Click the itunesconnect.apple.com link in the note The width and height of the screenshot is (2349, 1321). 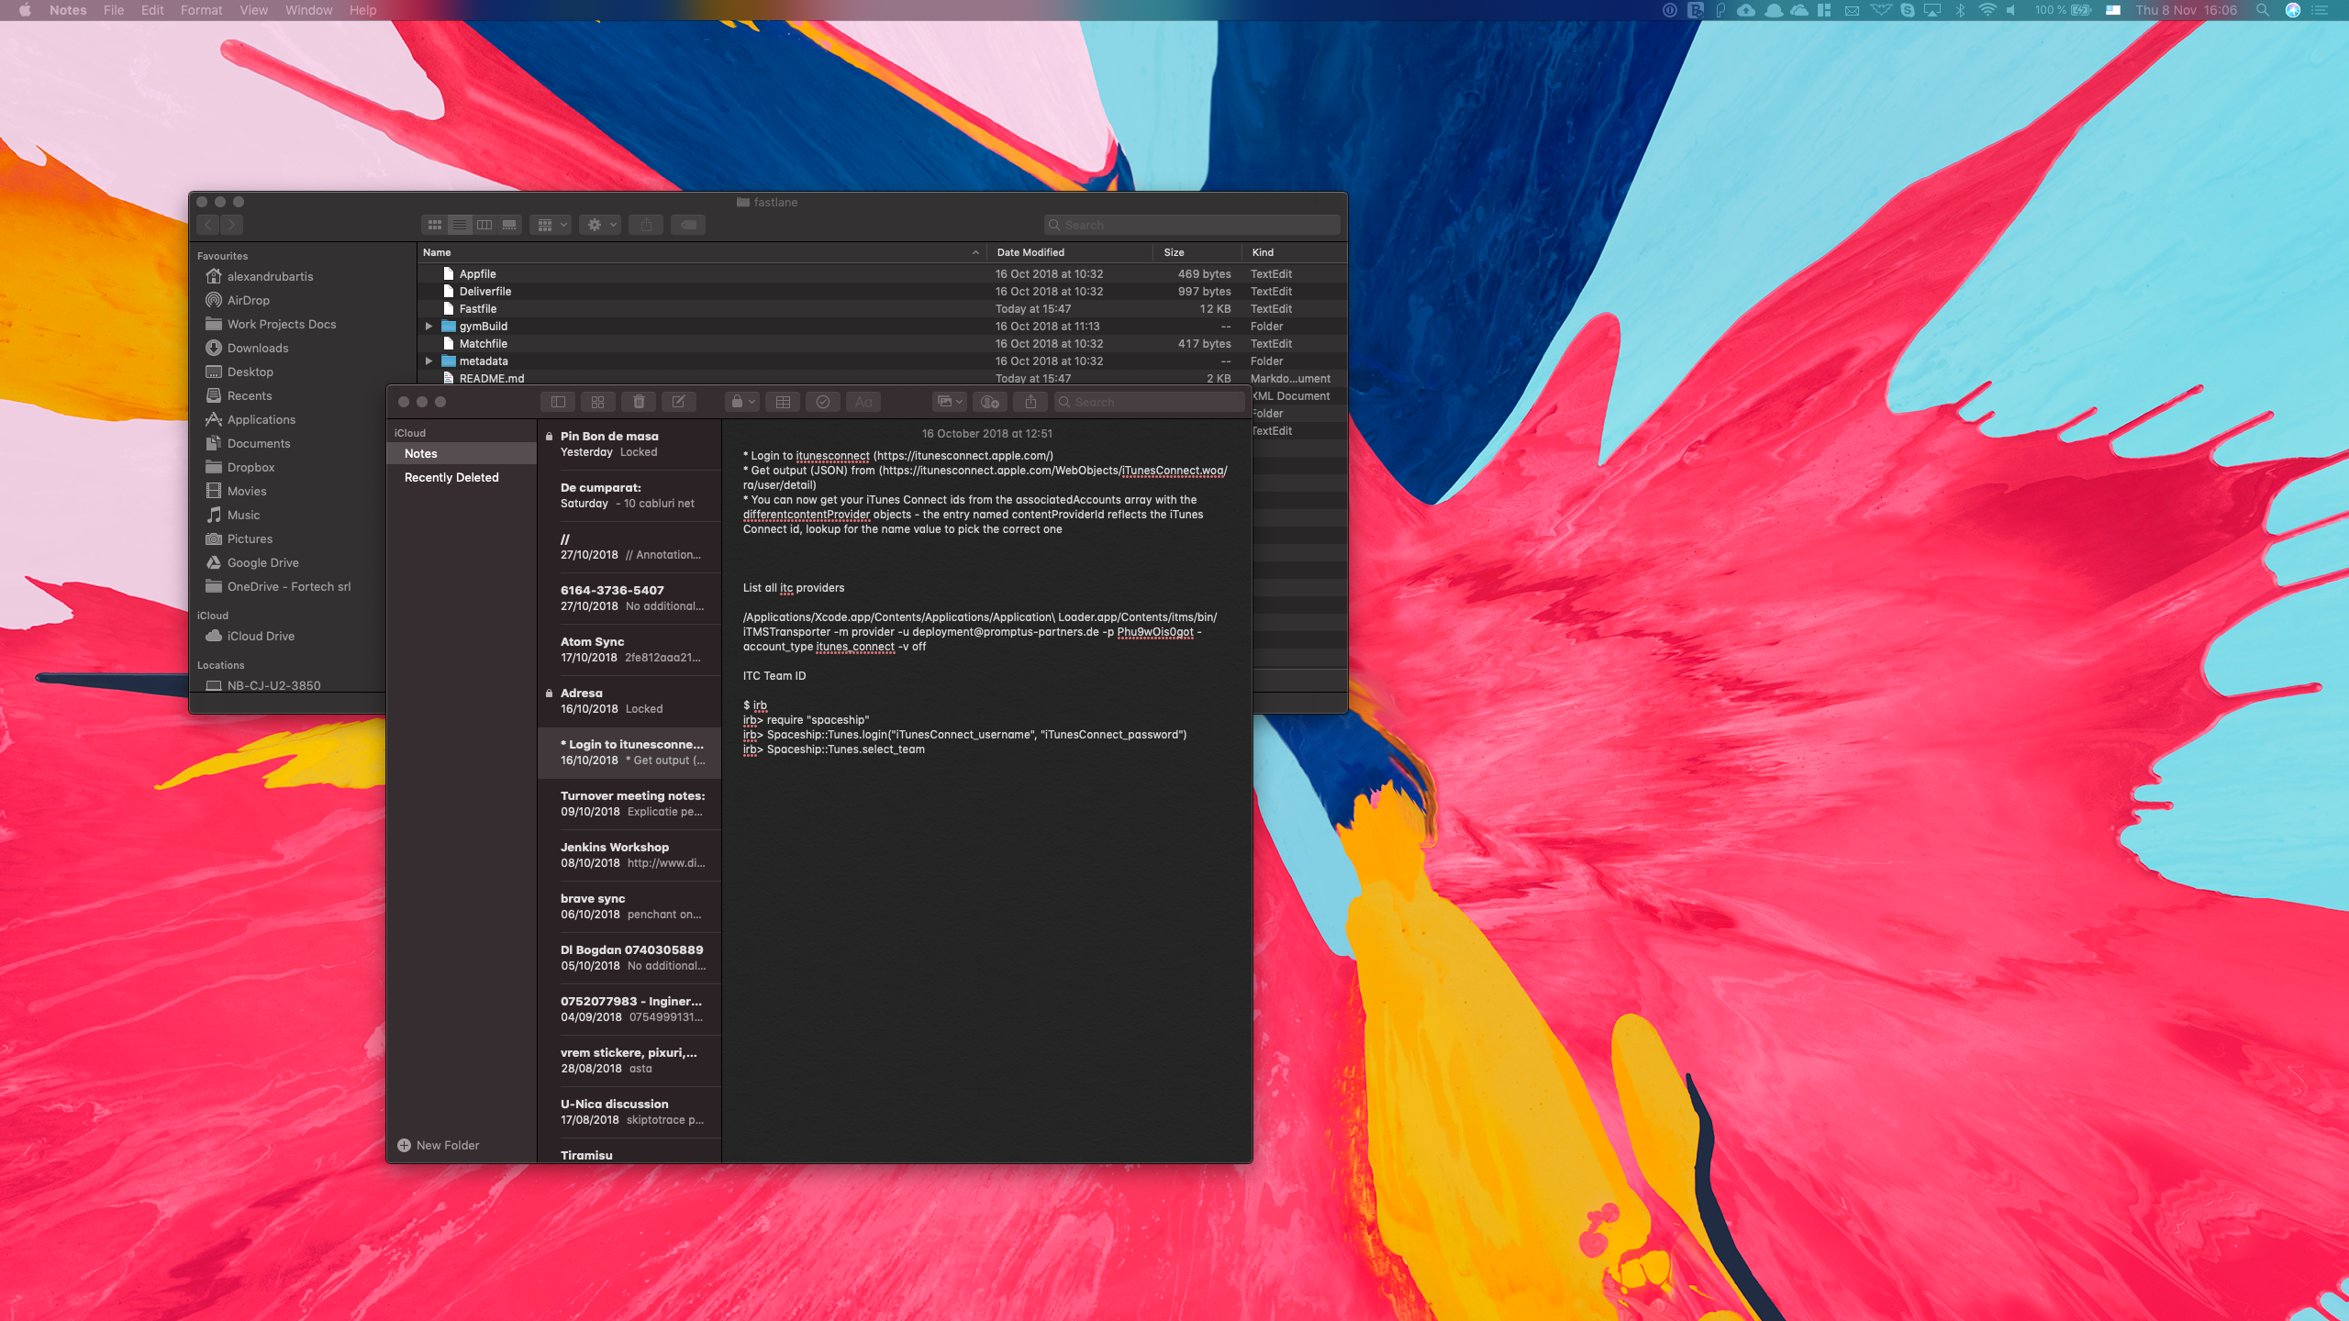pyautogui.click(x=963, y=455)
